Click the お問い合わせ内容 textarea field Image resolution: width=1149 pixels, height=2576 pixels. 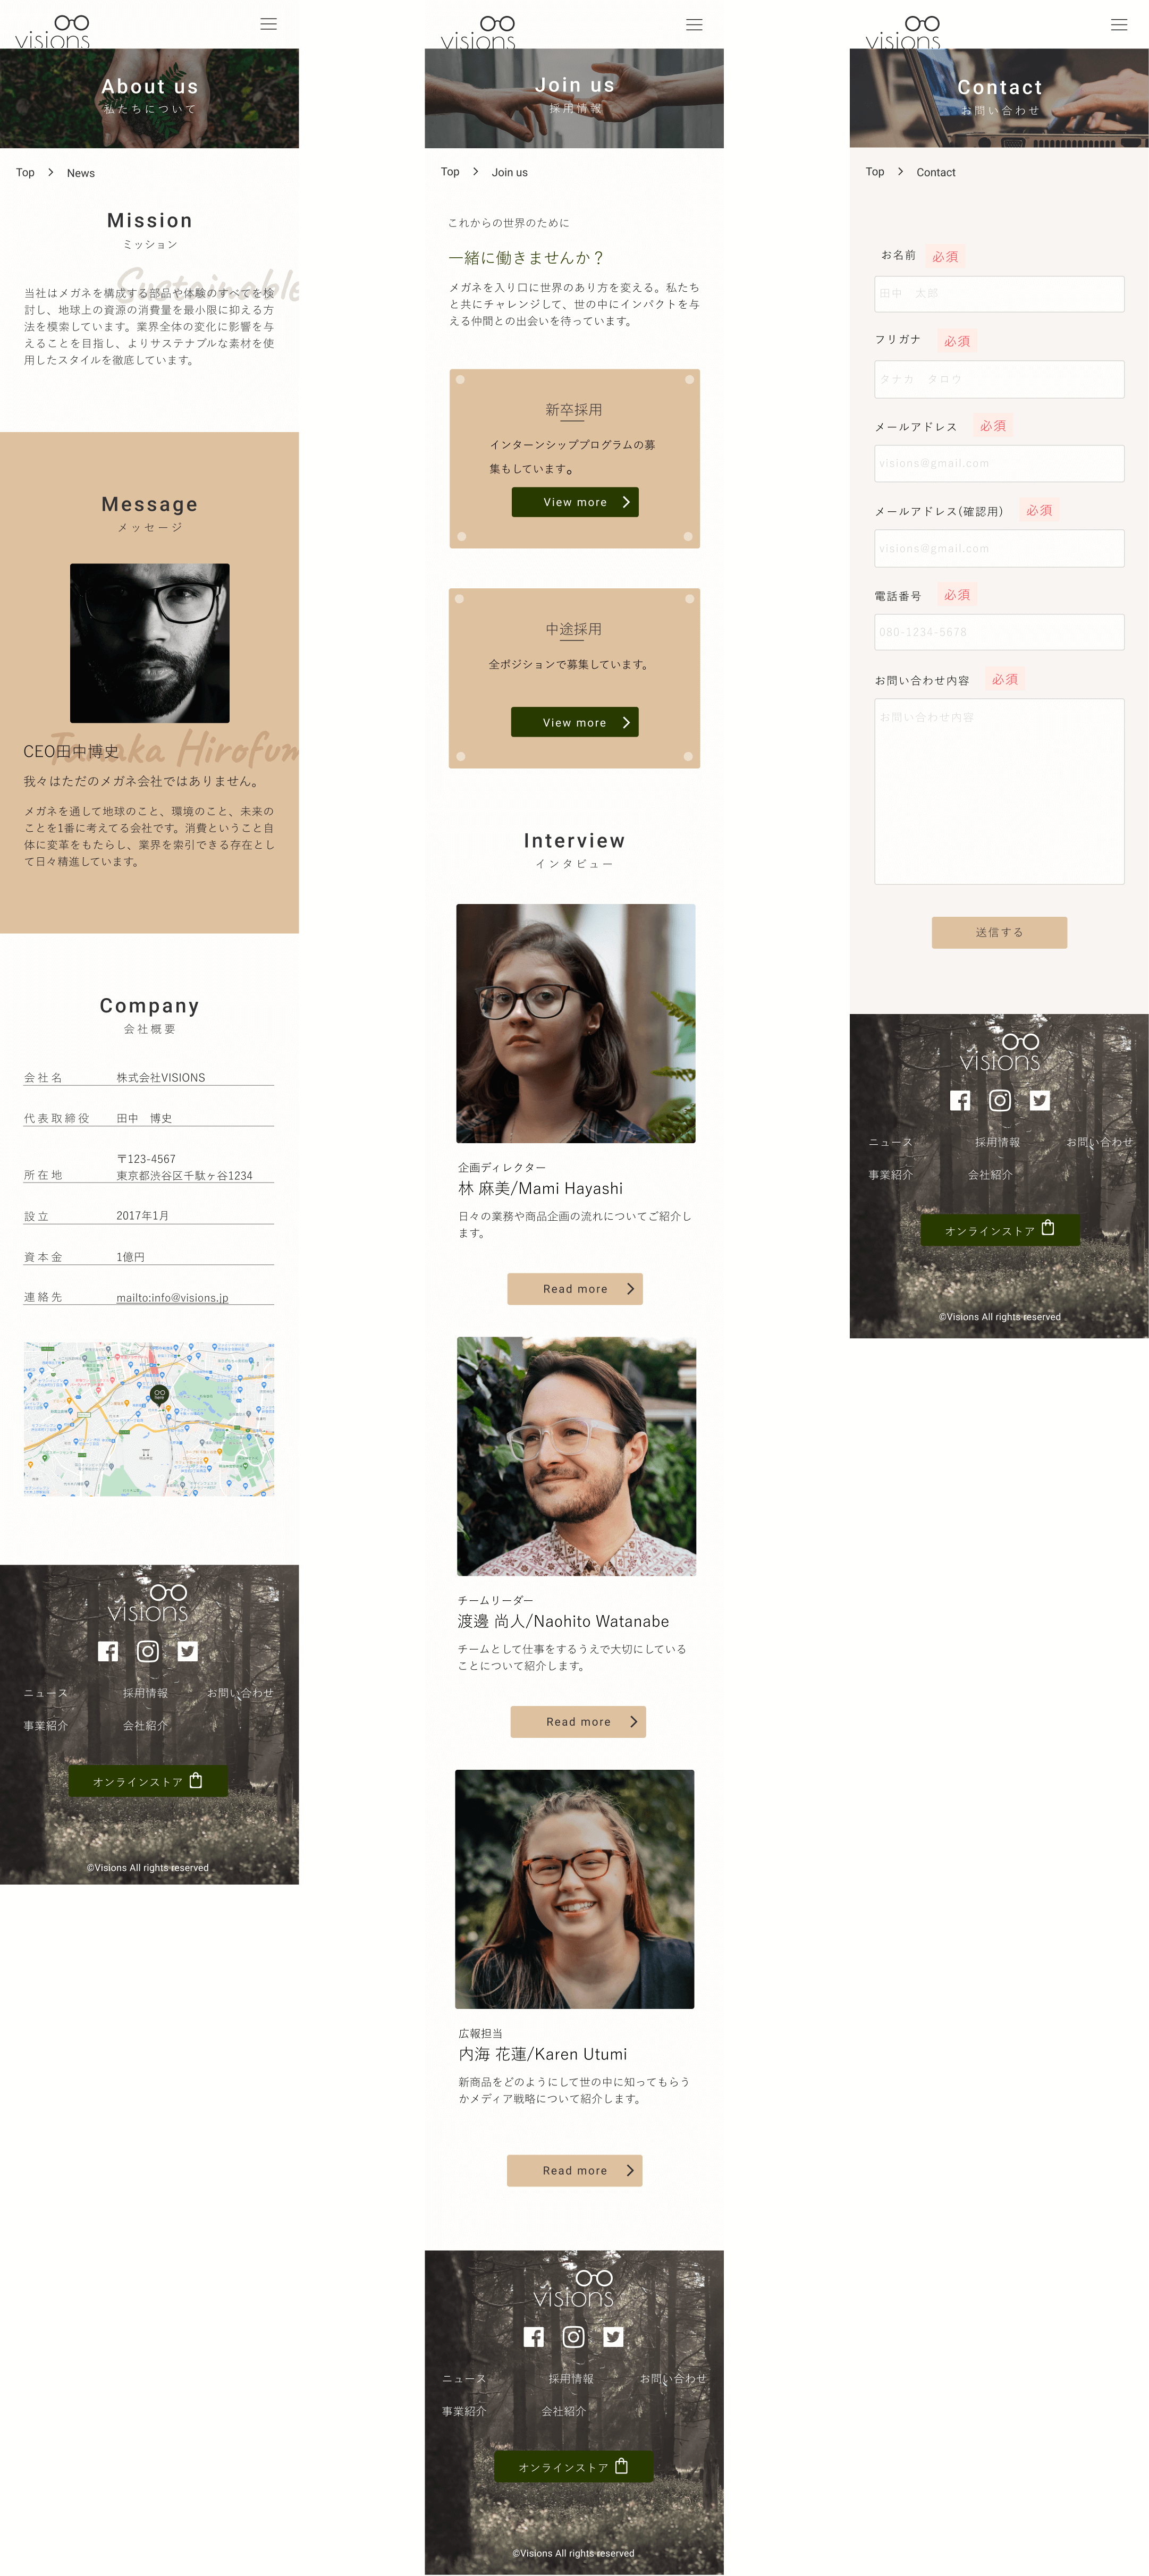pyautogui.click(x=1000, y=789)
